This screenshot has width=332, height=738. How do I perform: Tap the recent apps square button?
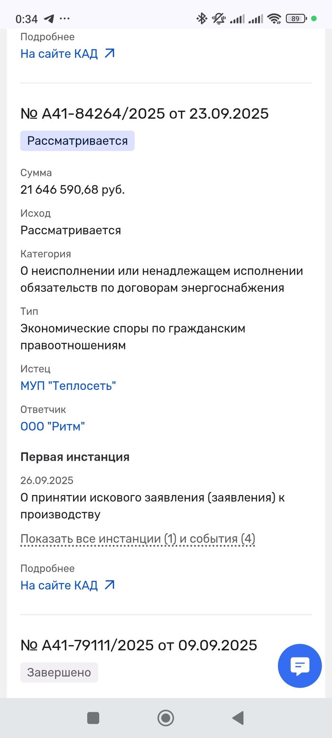(x=93, y=718)
